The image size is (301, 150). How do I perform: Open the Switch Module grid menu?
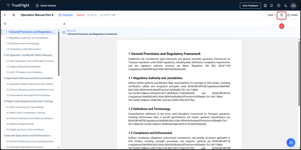click(46, 6)
